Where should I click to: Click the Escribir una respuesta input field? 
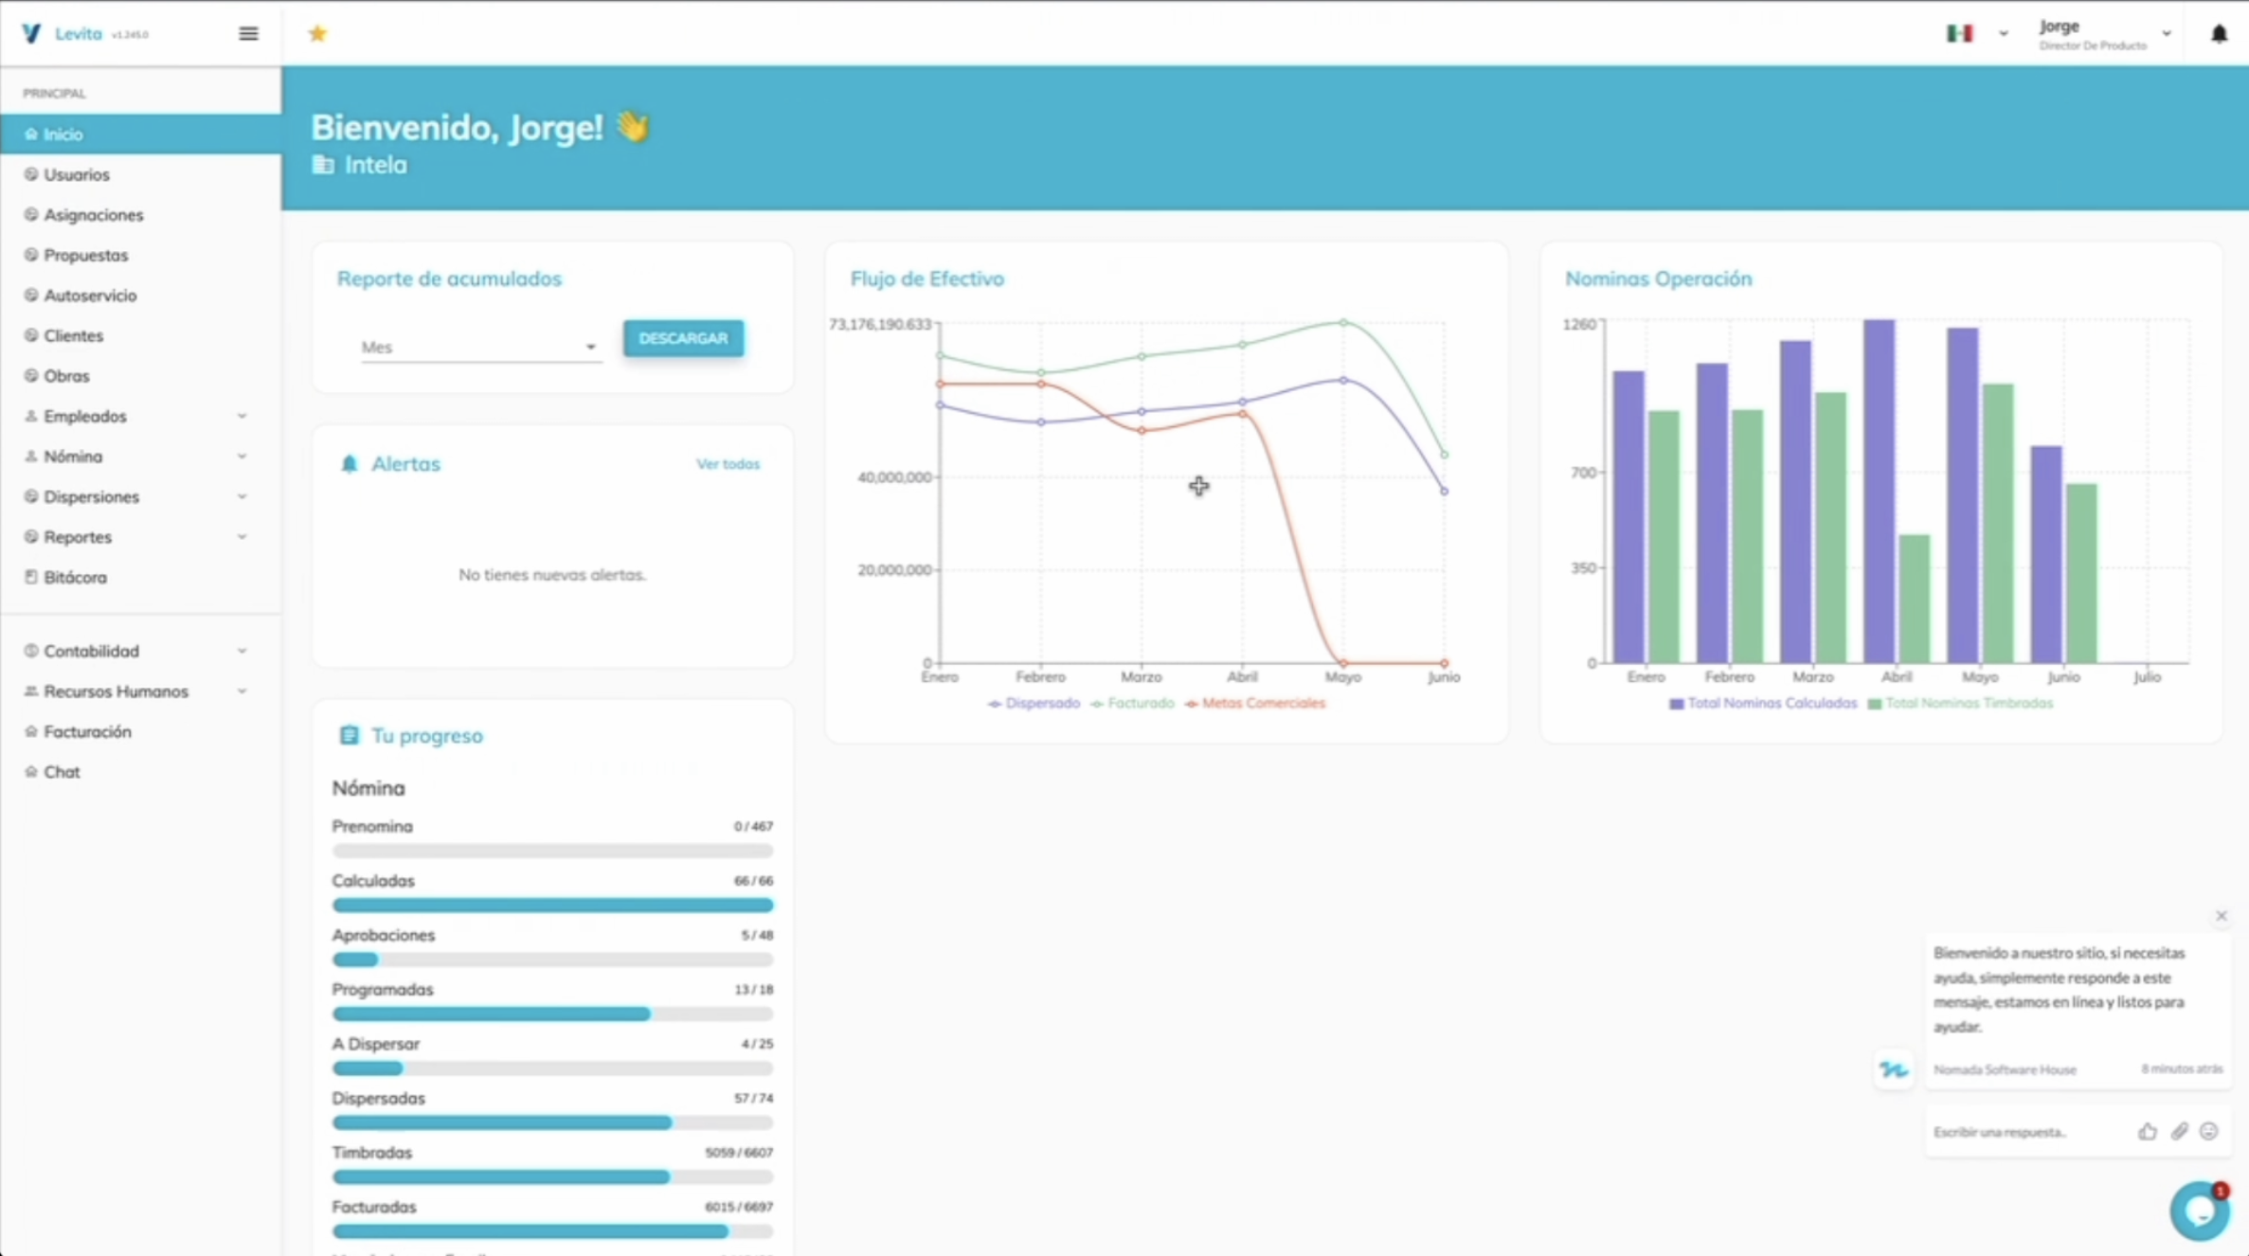(x=2002, y=1130)
